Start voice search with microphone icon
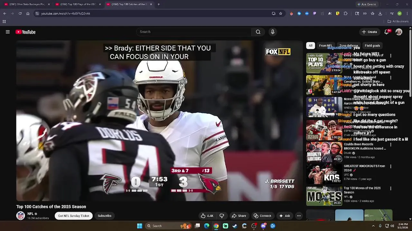412x231 pixels. coord(273,32)
